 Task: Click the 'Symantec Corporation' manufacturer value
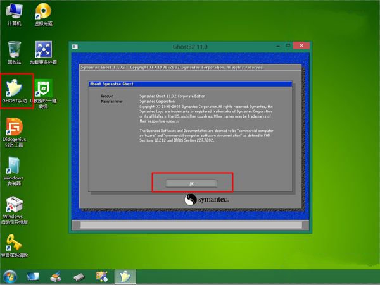point(157,102)
